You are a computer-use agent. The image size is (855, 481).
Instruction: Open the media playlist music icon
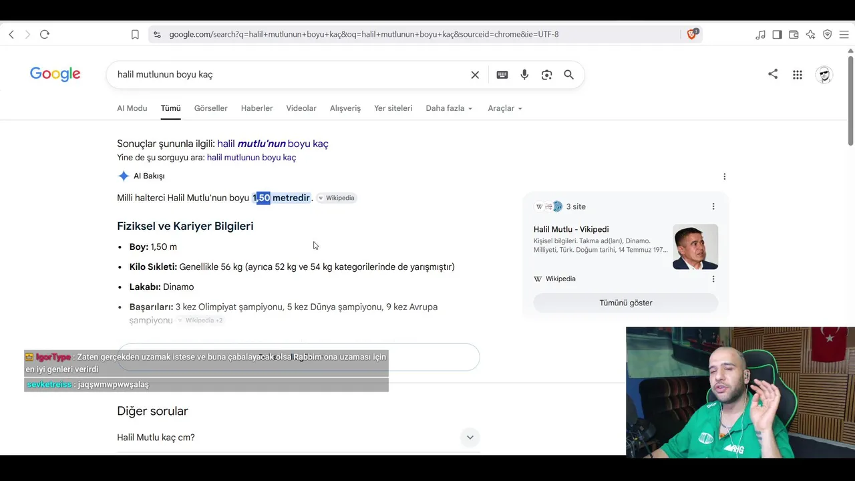pos(760,35)
